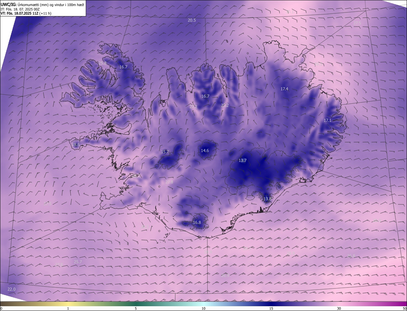This screenshot has width=407, height=311.
Task: Click the colorbar tick label 15
Action: click(271, 308)
